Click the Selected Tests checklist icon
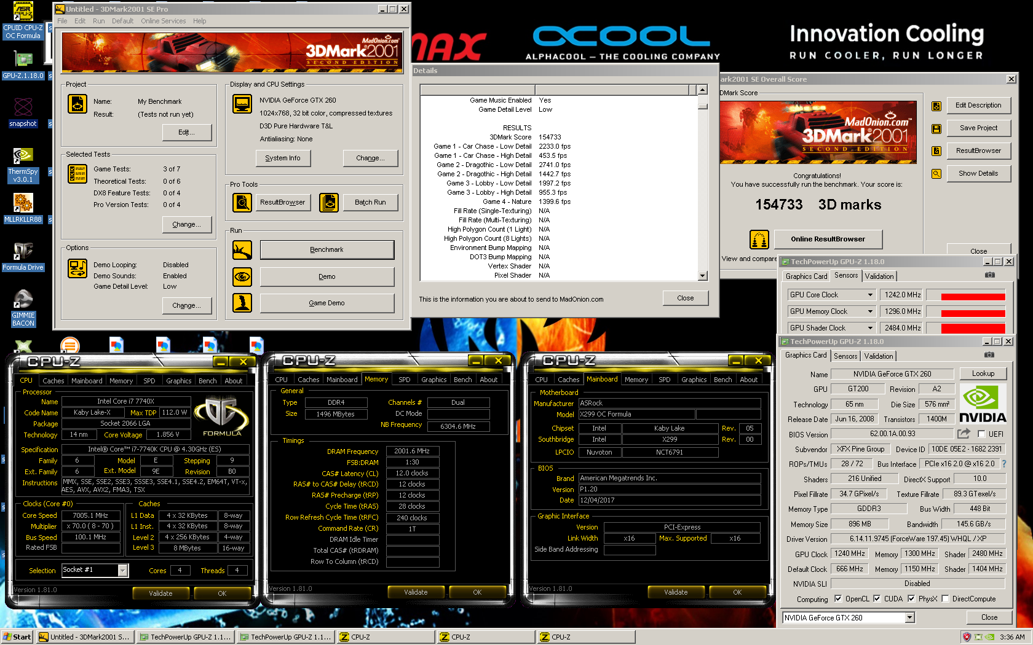 click(x=77, y=174)
